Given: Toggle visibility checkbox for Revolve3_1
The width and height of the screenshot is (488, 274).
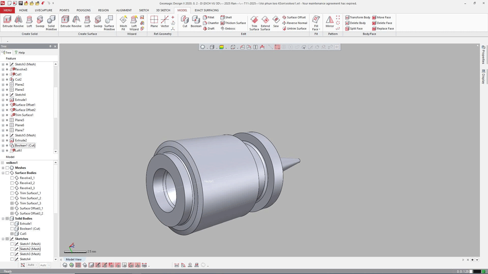Looking at the screenshot, I should pos(12,178).
